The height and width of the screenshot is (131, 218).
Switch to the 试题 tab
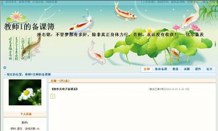[x=187, y=69]
